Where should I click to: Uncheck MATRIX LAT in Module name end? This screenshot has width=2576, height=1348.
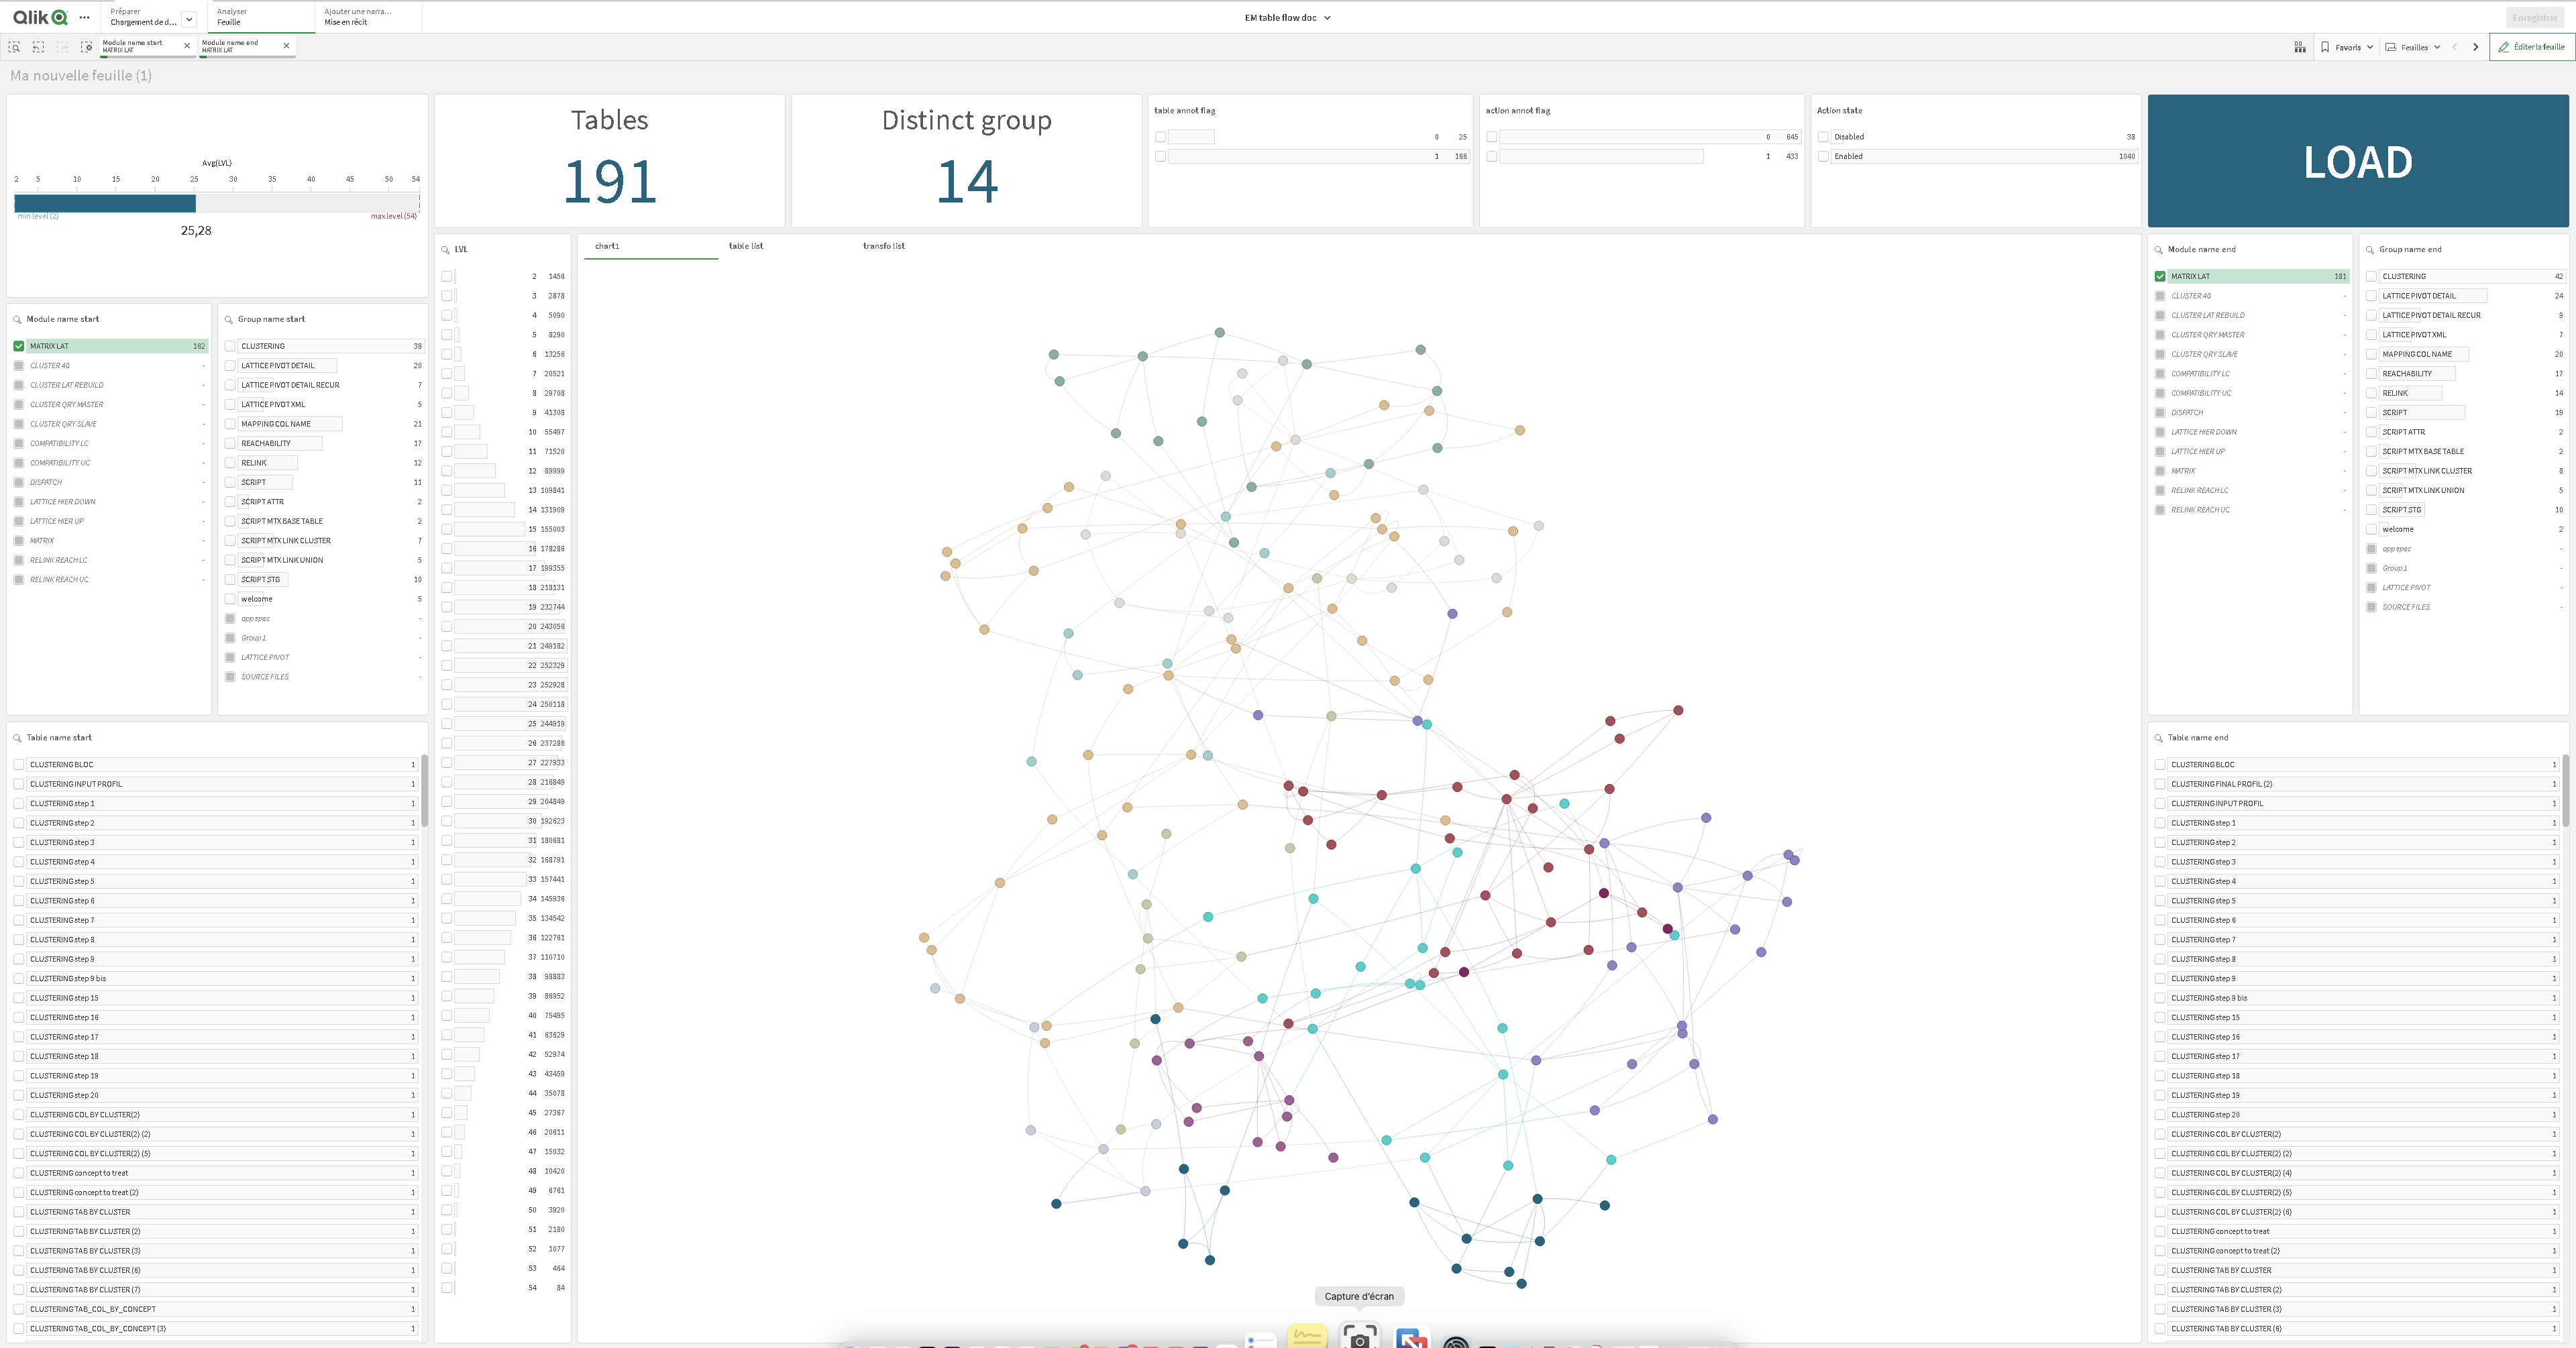[x=2160, y=276]
